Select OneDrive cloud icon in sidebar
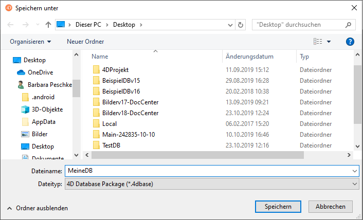This screenshot has height=220, width=363. (21, 72)
